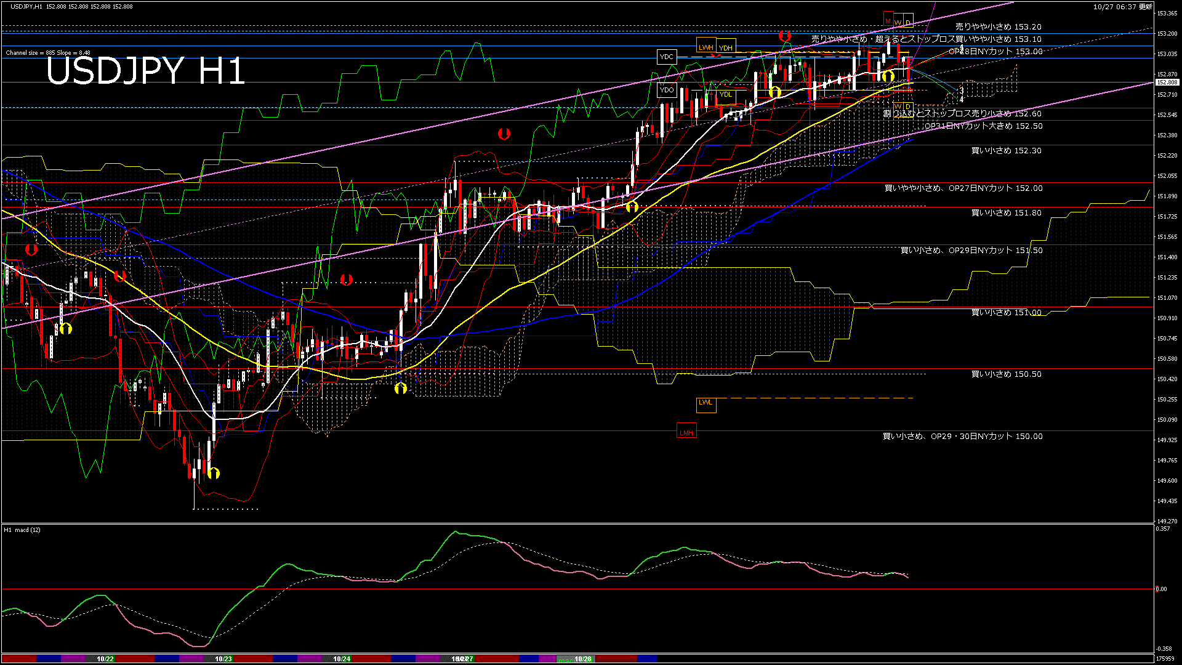Select the 10/24 date marker on timeline
Image resolution: width=1182 pixels, height=665 pixels.
[x=342, y=659]
